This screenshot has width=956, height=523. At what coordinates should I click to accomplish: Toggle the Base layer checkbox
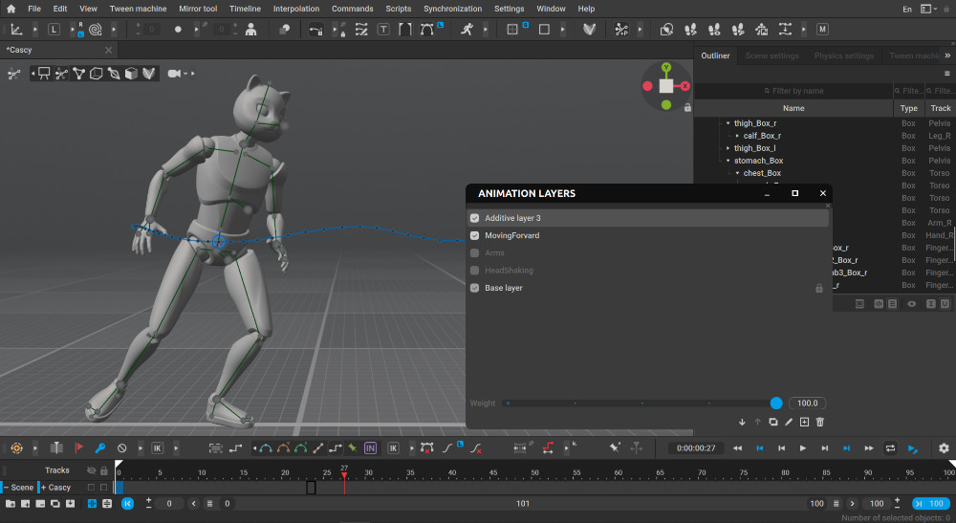[474, 288]
